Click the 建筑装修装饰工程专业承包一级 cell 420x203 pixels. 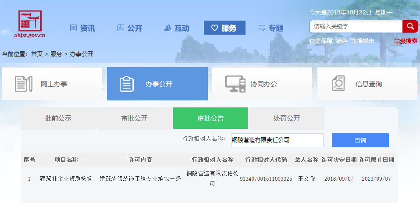pos(140,179)
